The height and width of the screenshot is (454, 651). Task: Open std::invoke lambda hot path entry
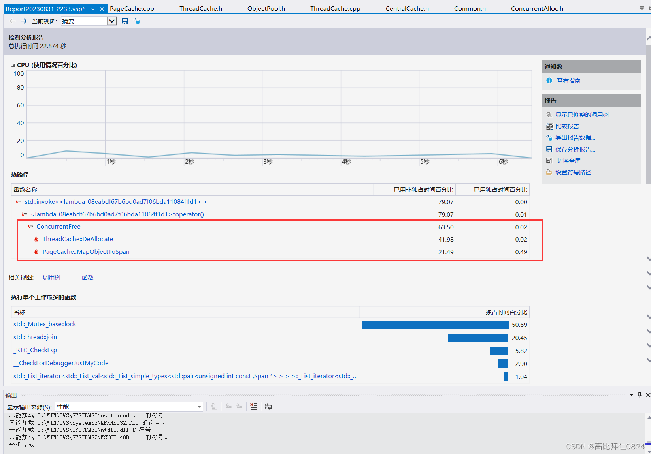116,202
